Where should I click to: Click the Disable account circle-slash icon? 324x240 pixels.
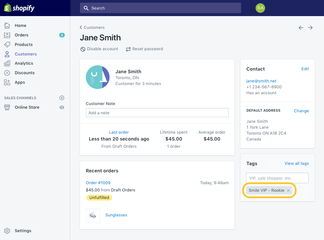point(83,49)
